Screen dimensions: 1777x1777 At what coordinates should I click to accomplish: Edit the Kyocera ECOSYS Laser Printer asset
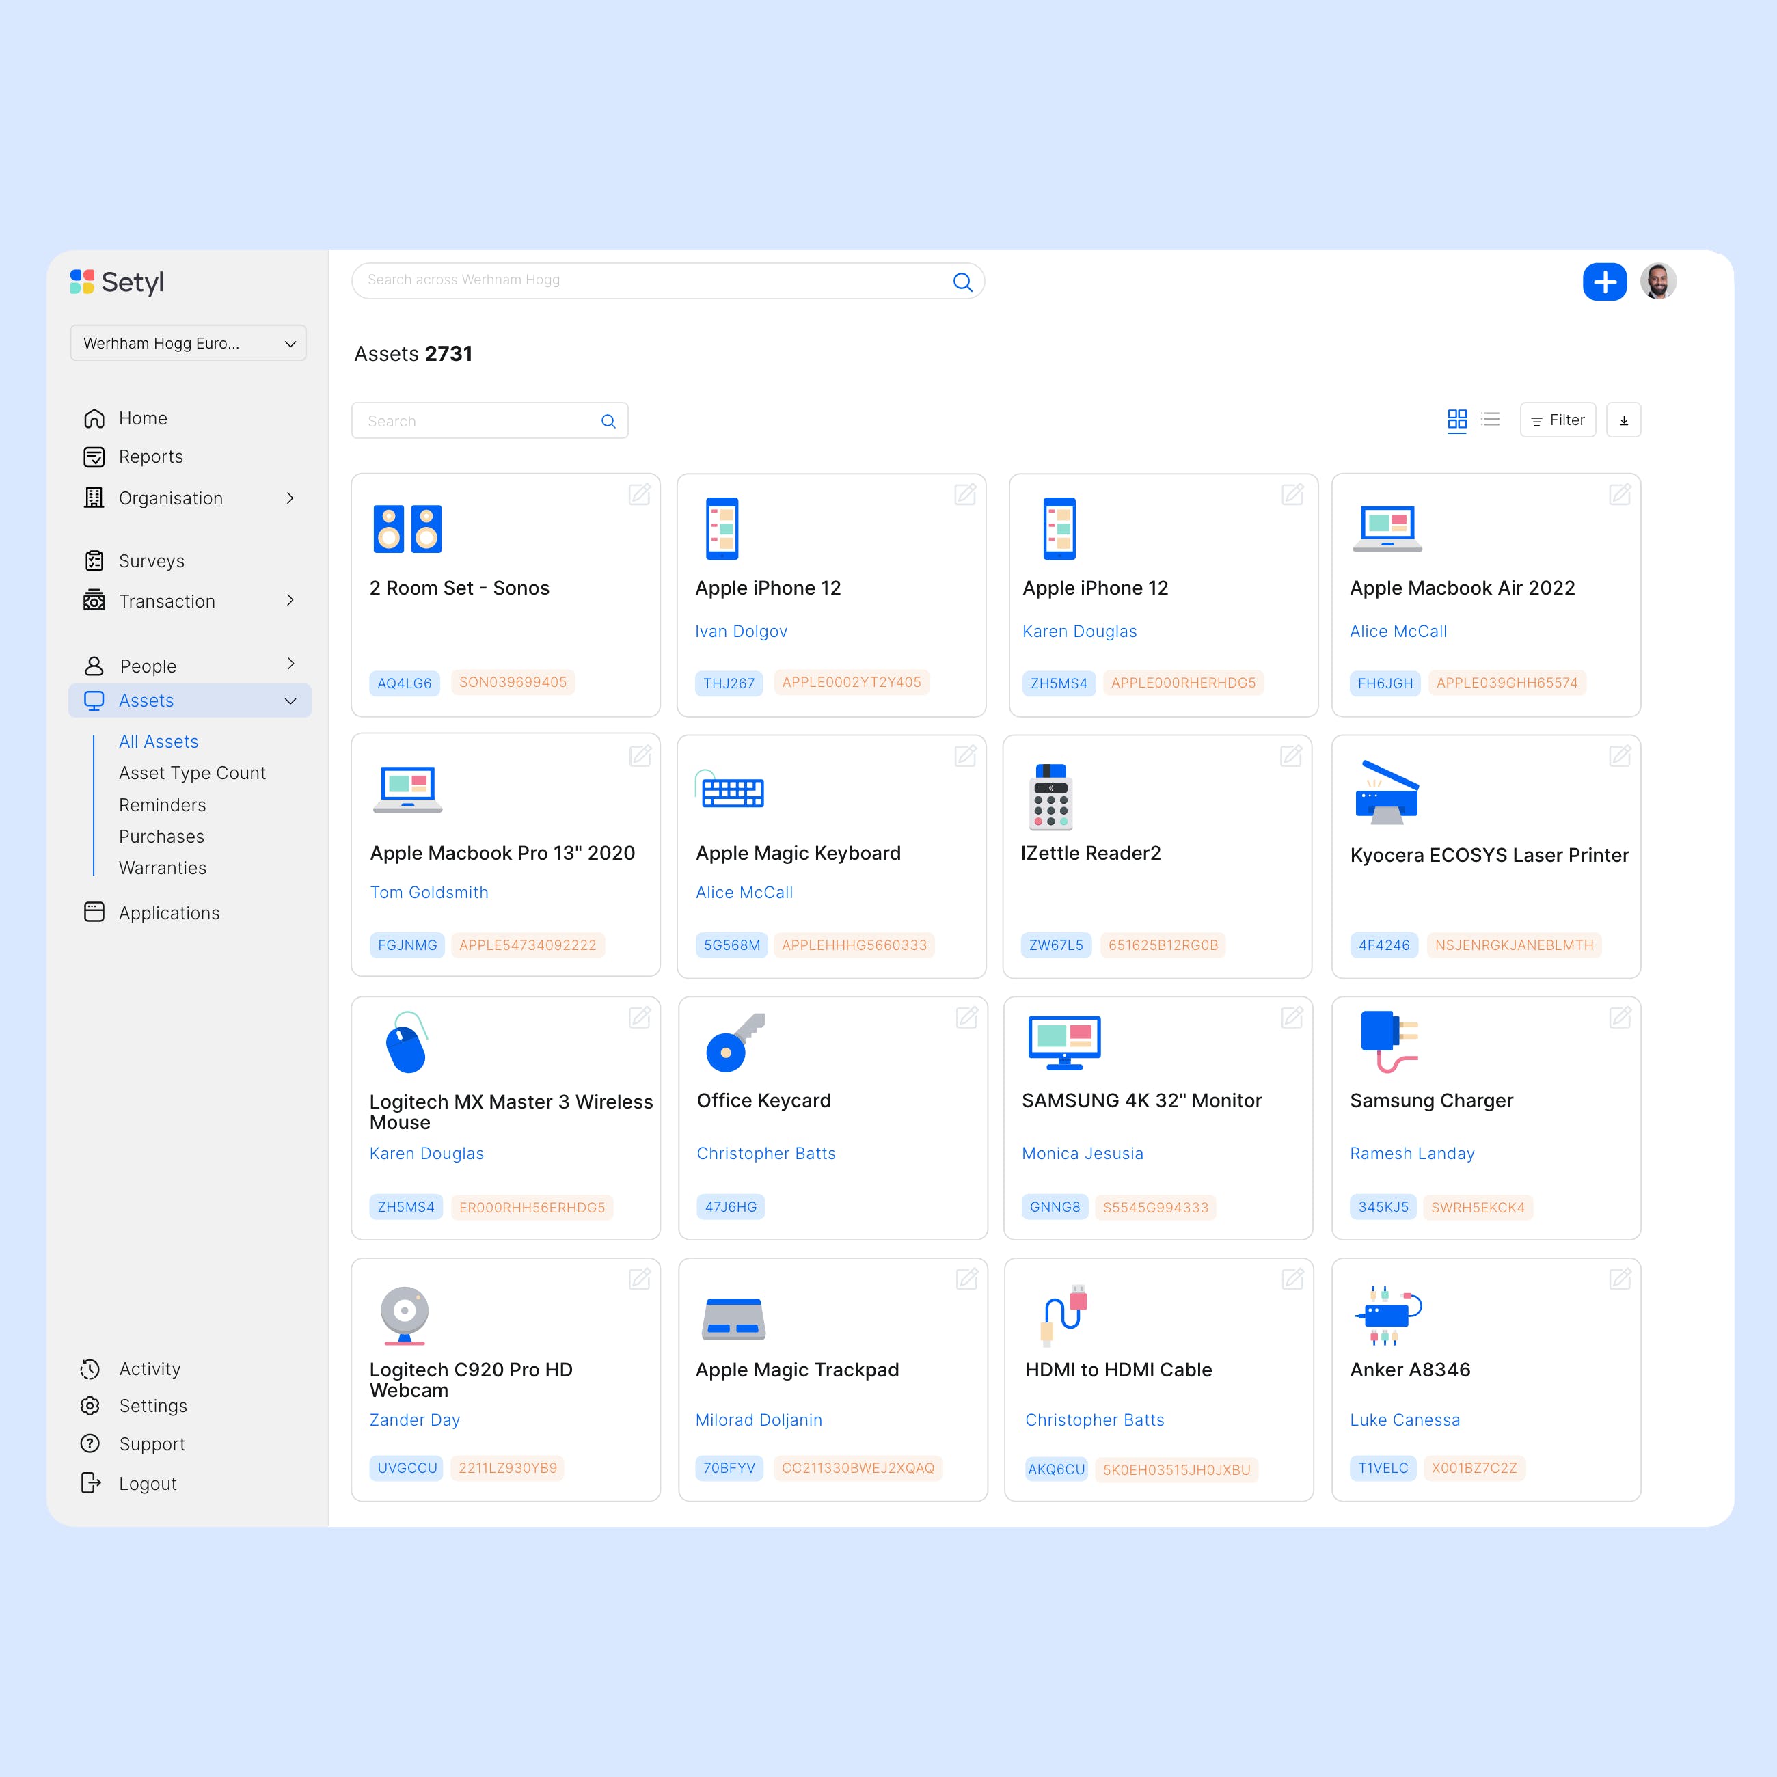(1620, 756)
